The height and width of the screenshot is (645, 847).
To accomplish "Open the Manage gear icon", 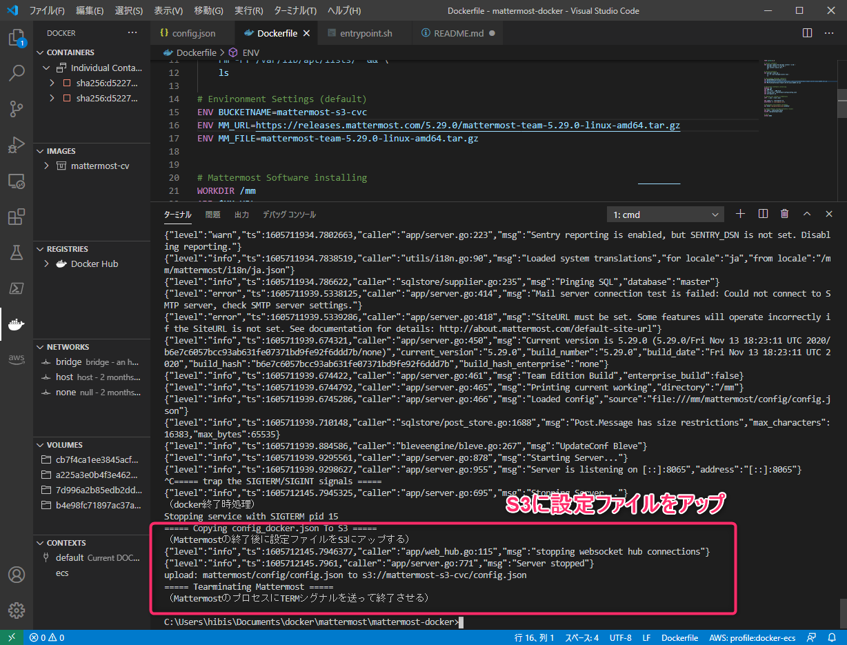I will click(x=17, y=610).
